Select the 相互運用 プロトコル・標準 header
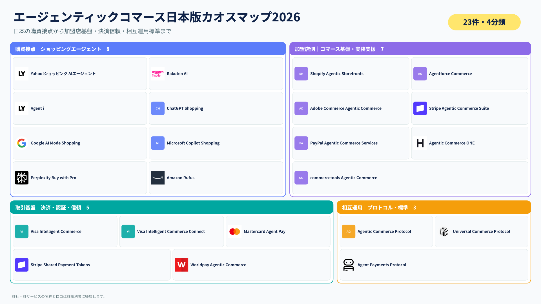Screen dimensions: 541x304 tap(434, 207)
